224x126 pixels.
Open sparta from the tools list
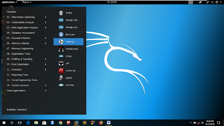click(69, 78)
